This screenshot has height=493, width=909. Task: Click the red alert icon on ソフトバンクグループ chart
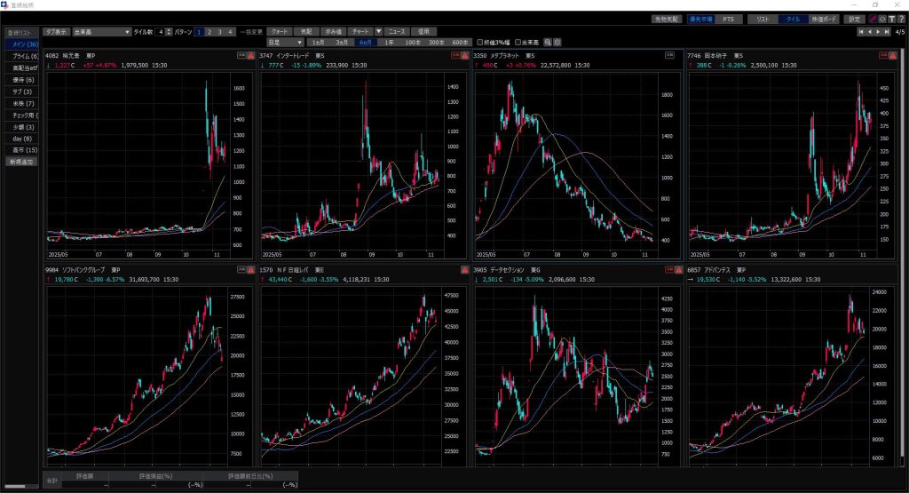[x=251, y=269]
